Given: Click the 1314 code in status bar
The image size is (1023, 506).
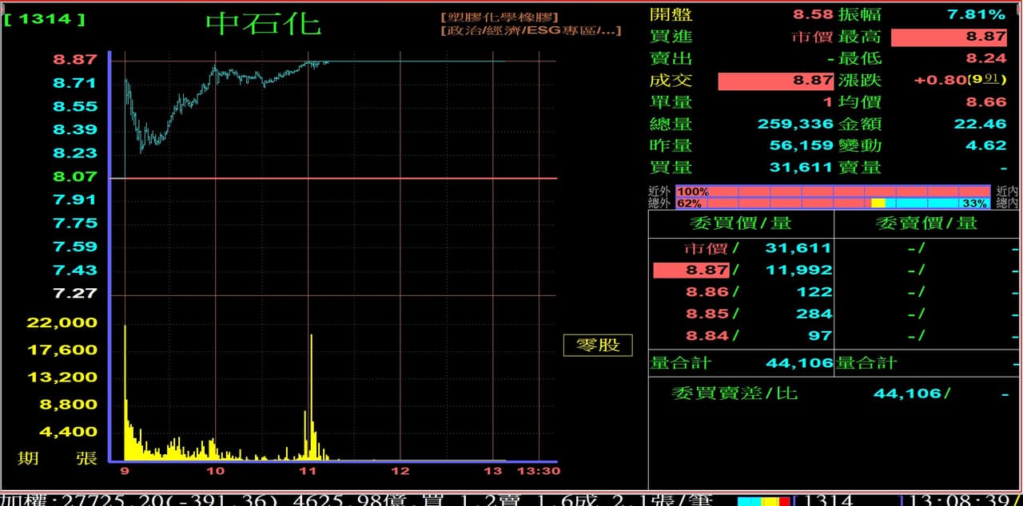Looking at the screenshot, I should pos(827,499).
